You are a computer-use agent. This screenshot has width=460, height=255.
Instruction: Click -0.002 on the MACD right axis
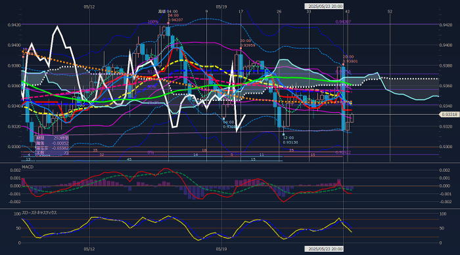coord(445,202)
